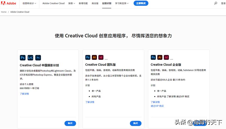Open Adobe Creative Cloud nav item
Image resolution: width=226 pixels, height=129 pixels.
click(54, 3)
